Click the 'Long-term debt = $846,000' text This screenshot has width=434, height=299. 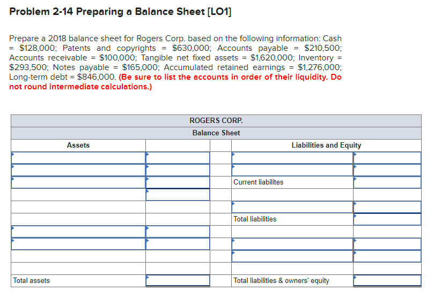[x=62, y=77]
